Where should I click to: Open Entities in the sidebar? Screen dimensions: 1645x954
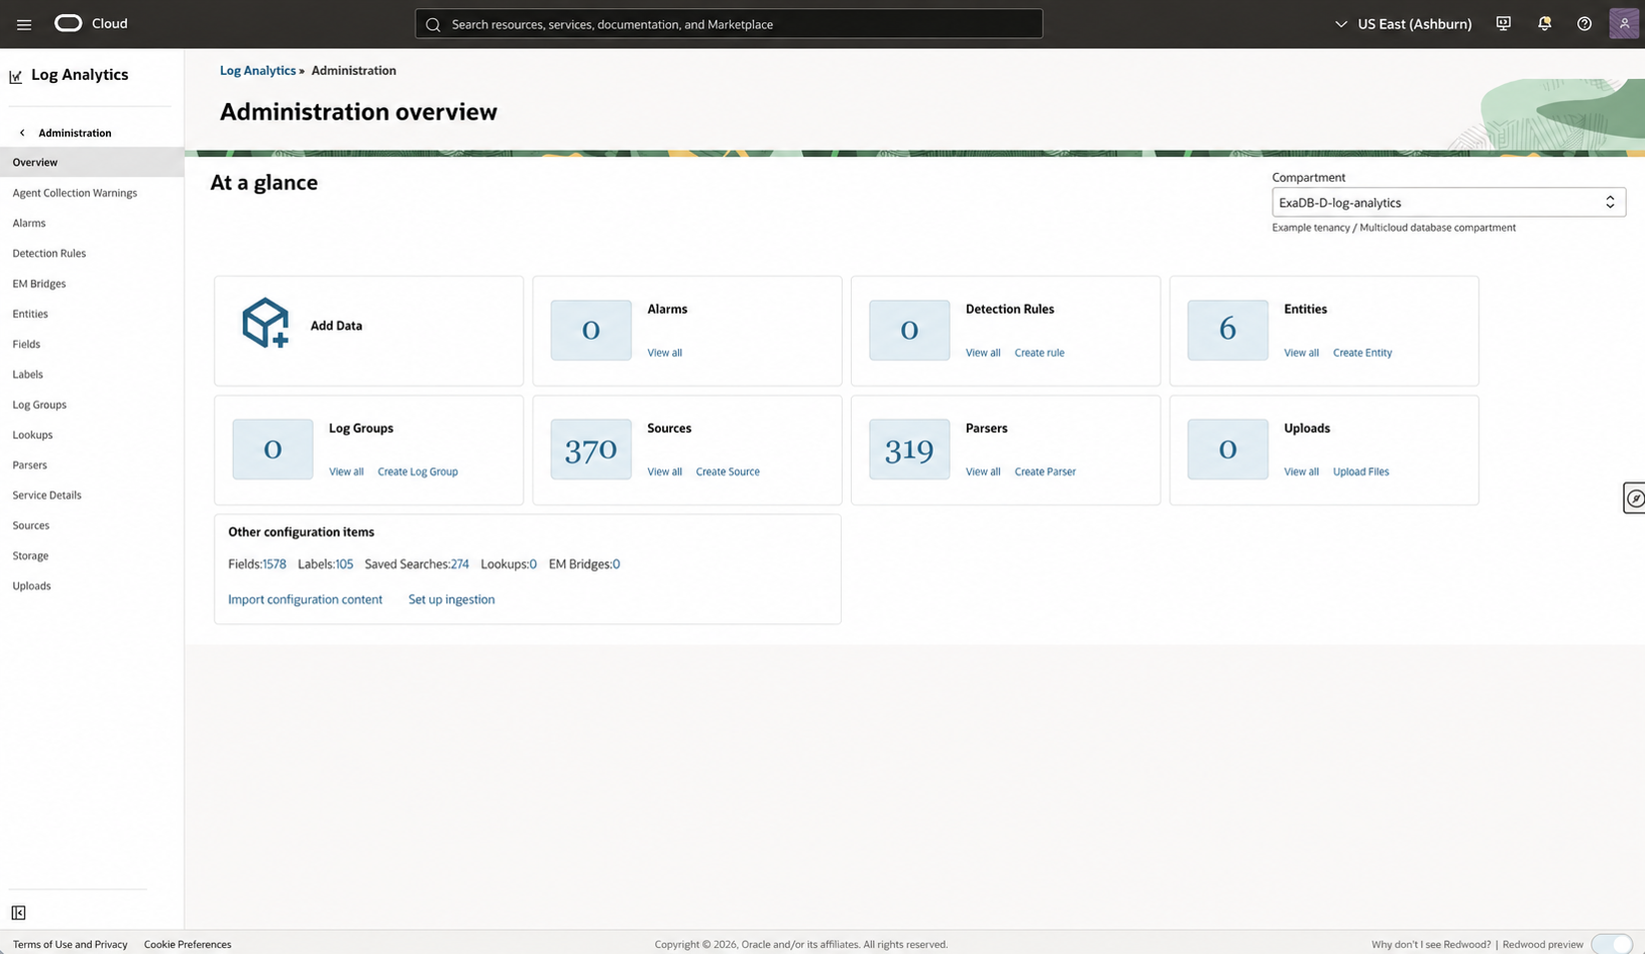click(x=30, y=314)
